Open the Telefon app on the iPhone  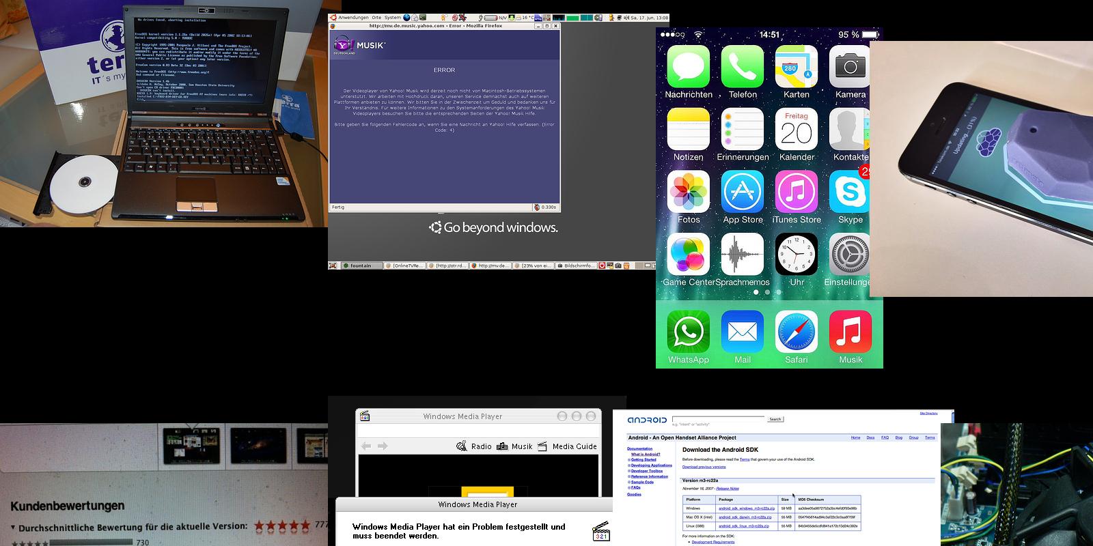[743, 66]
